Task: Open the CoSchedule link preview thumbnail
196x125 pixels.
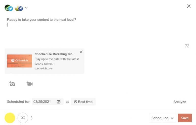Action: tap(20, 61)
